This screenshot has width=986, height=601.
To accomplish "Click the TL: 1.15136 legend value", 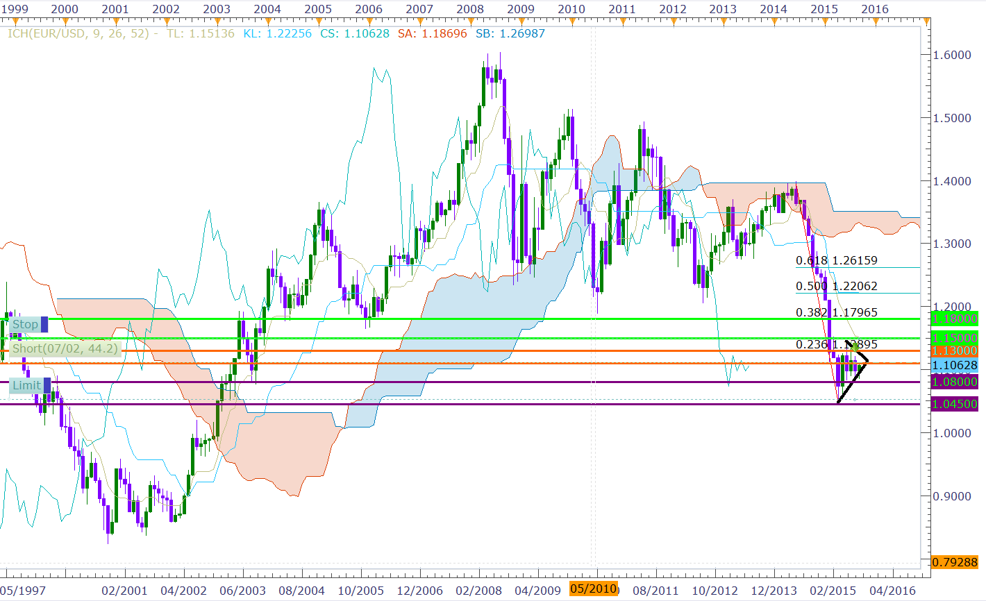I will point(201,33).
